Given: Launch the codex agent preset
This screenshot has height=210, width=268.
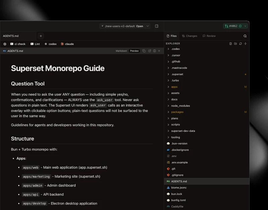Looking at the screenshot, I should (x=51, y=44).
